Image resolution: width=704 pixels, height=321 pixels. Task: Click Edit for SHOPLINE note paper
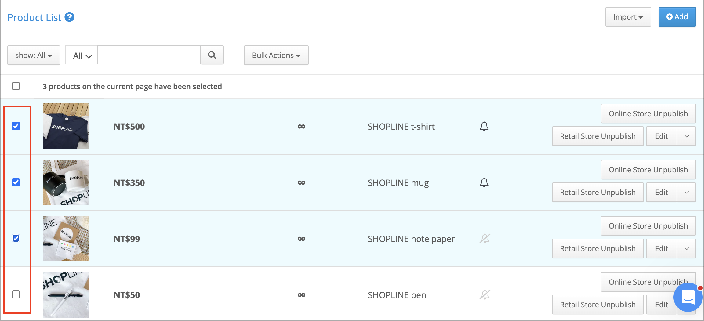click(x=662, y=248)
